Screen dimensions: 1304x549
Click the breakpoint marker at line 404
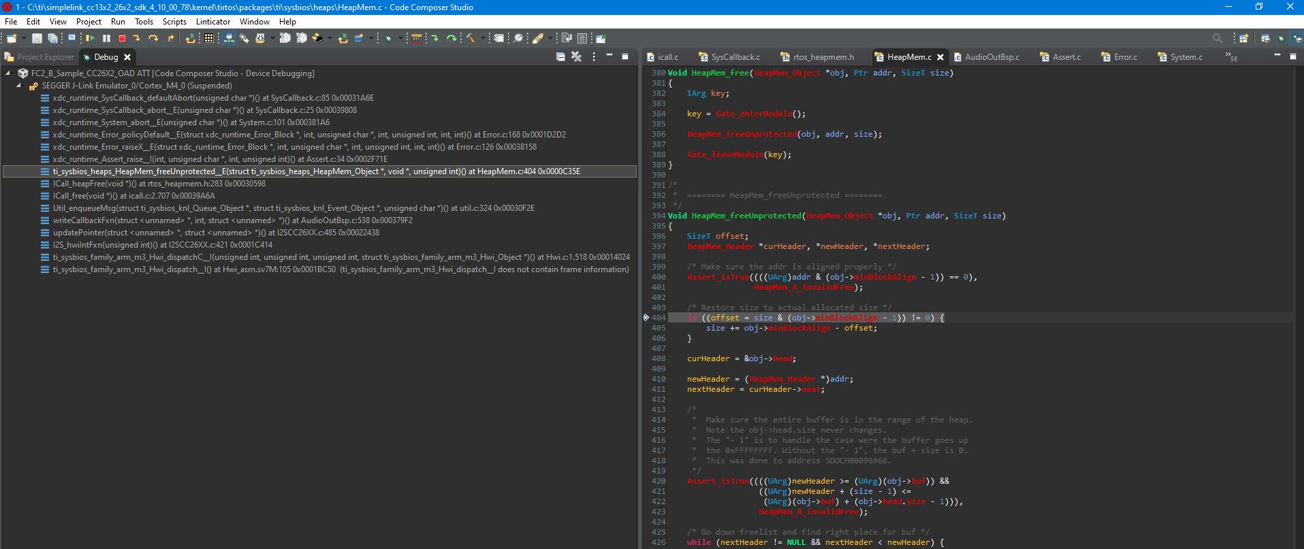point(646,318)
